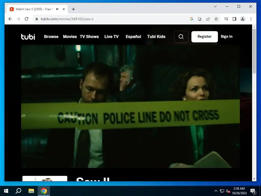
Task: Reload the Tubi page
Action: click(27, 19)
